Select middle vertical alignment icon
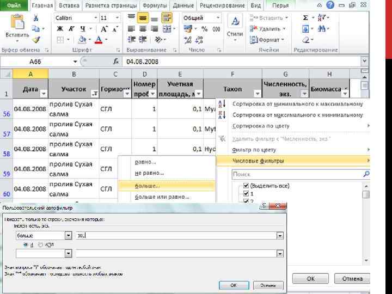Screen dimensions: 392x294 point(143,18)
